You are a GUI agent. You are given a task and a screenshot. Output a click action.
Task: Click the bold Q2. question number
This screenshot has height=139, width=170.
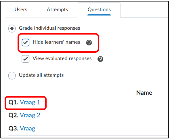point(14,115)
